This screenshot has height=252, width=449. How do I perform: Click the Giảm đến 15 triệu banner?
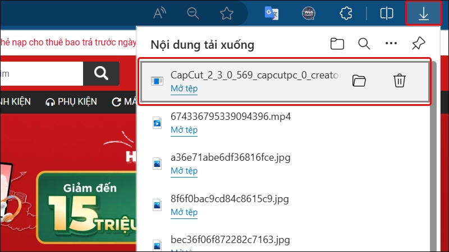87,207
